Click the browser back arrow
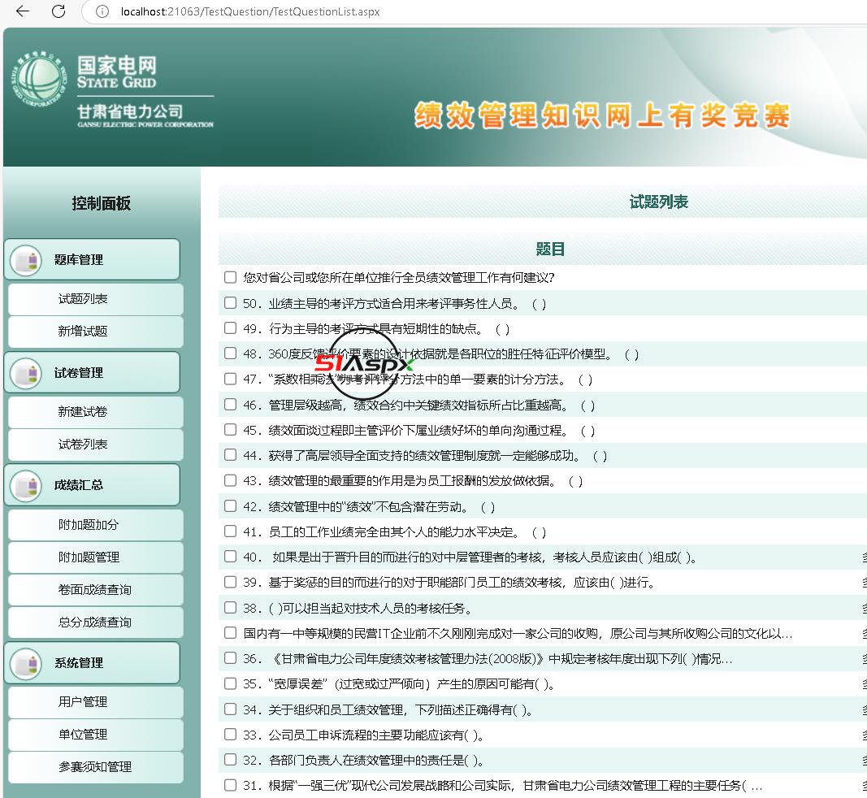The image size is (867, 798). click(23, 11)
